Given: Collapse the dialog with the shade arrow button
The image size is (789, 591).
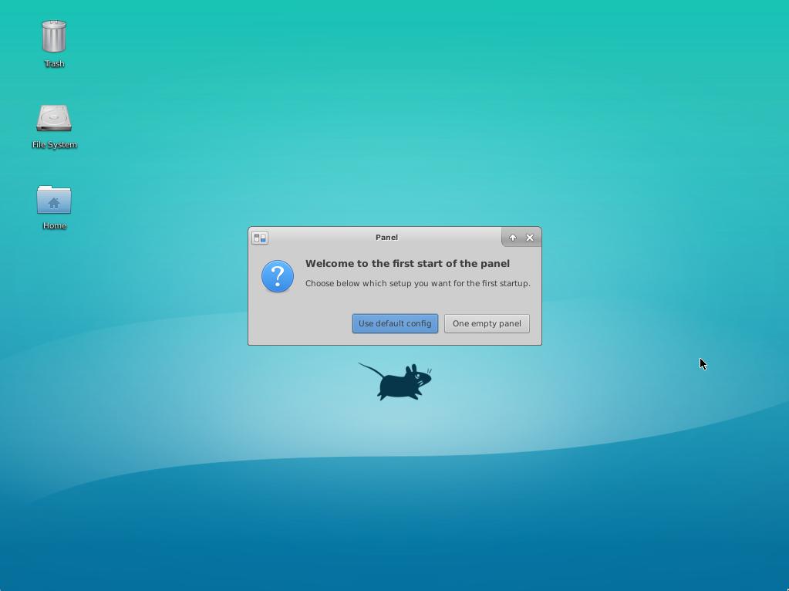Looking at the screenshot, I should coord(512,238).
